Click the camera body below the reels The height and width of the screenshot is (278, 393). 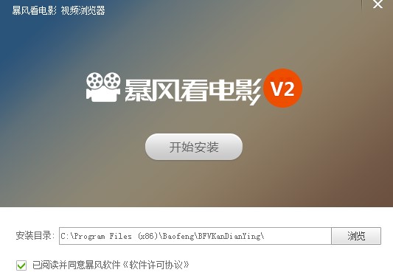pos(102,94)
